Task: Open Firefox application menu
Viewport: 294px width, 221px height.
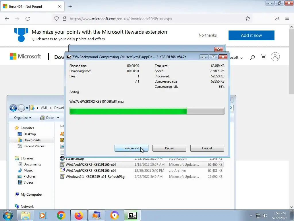Action: (x=287, y=18)
